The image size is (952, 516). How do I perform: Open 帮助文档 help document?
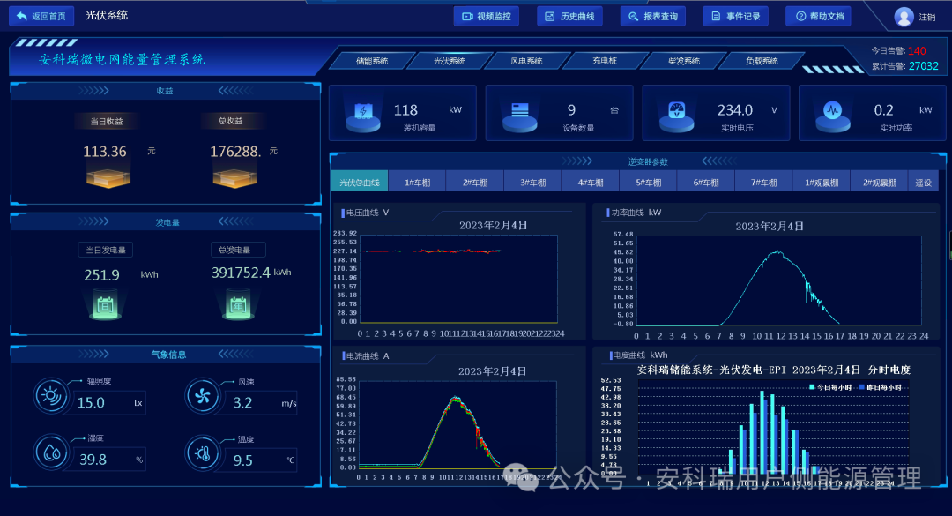[x=818, y=17]
